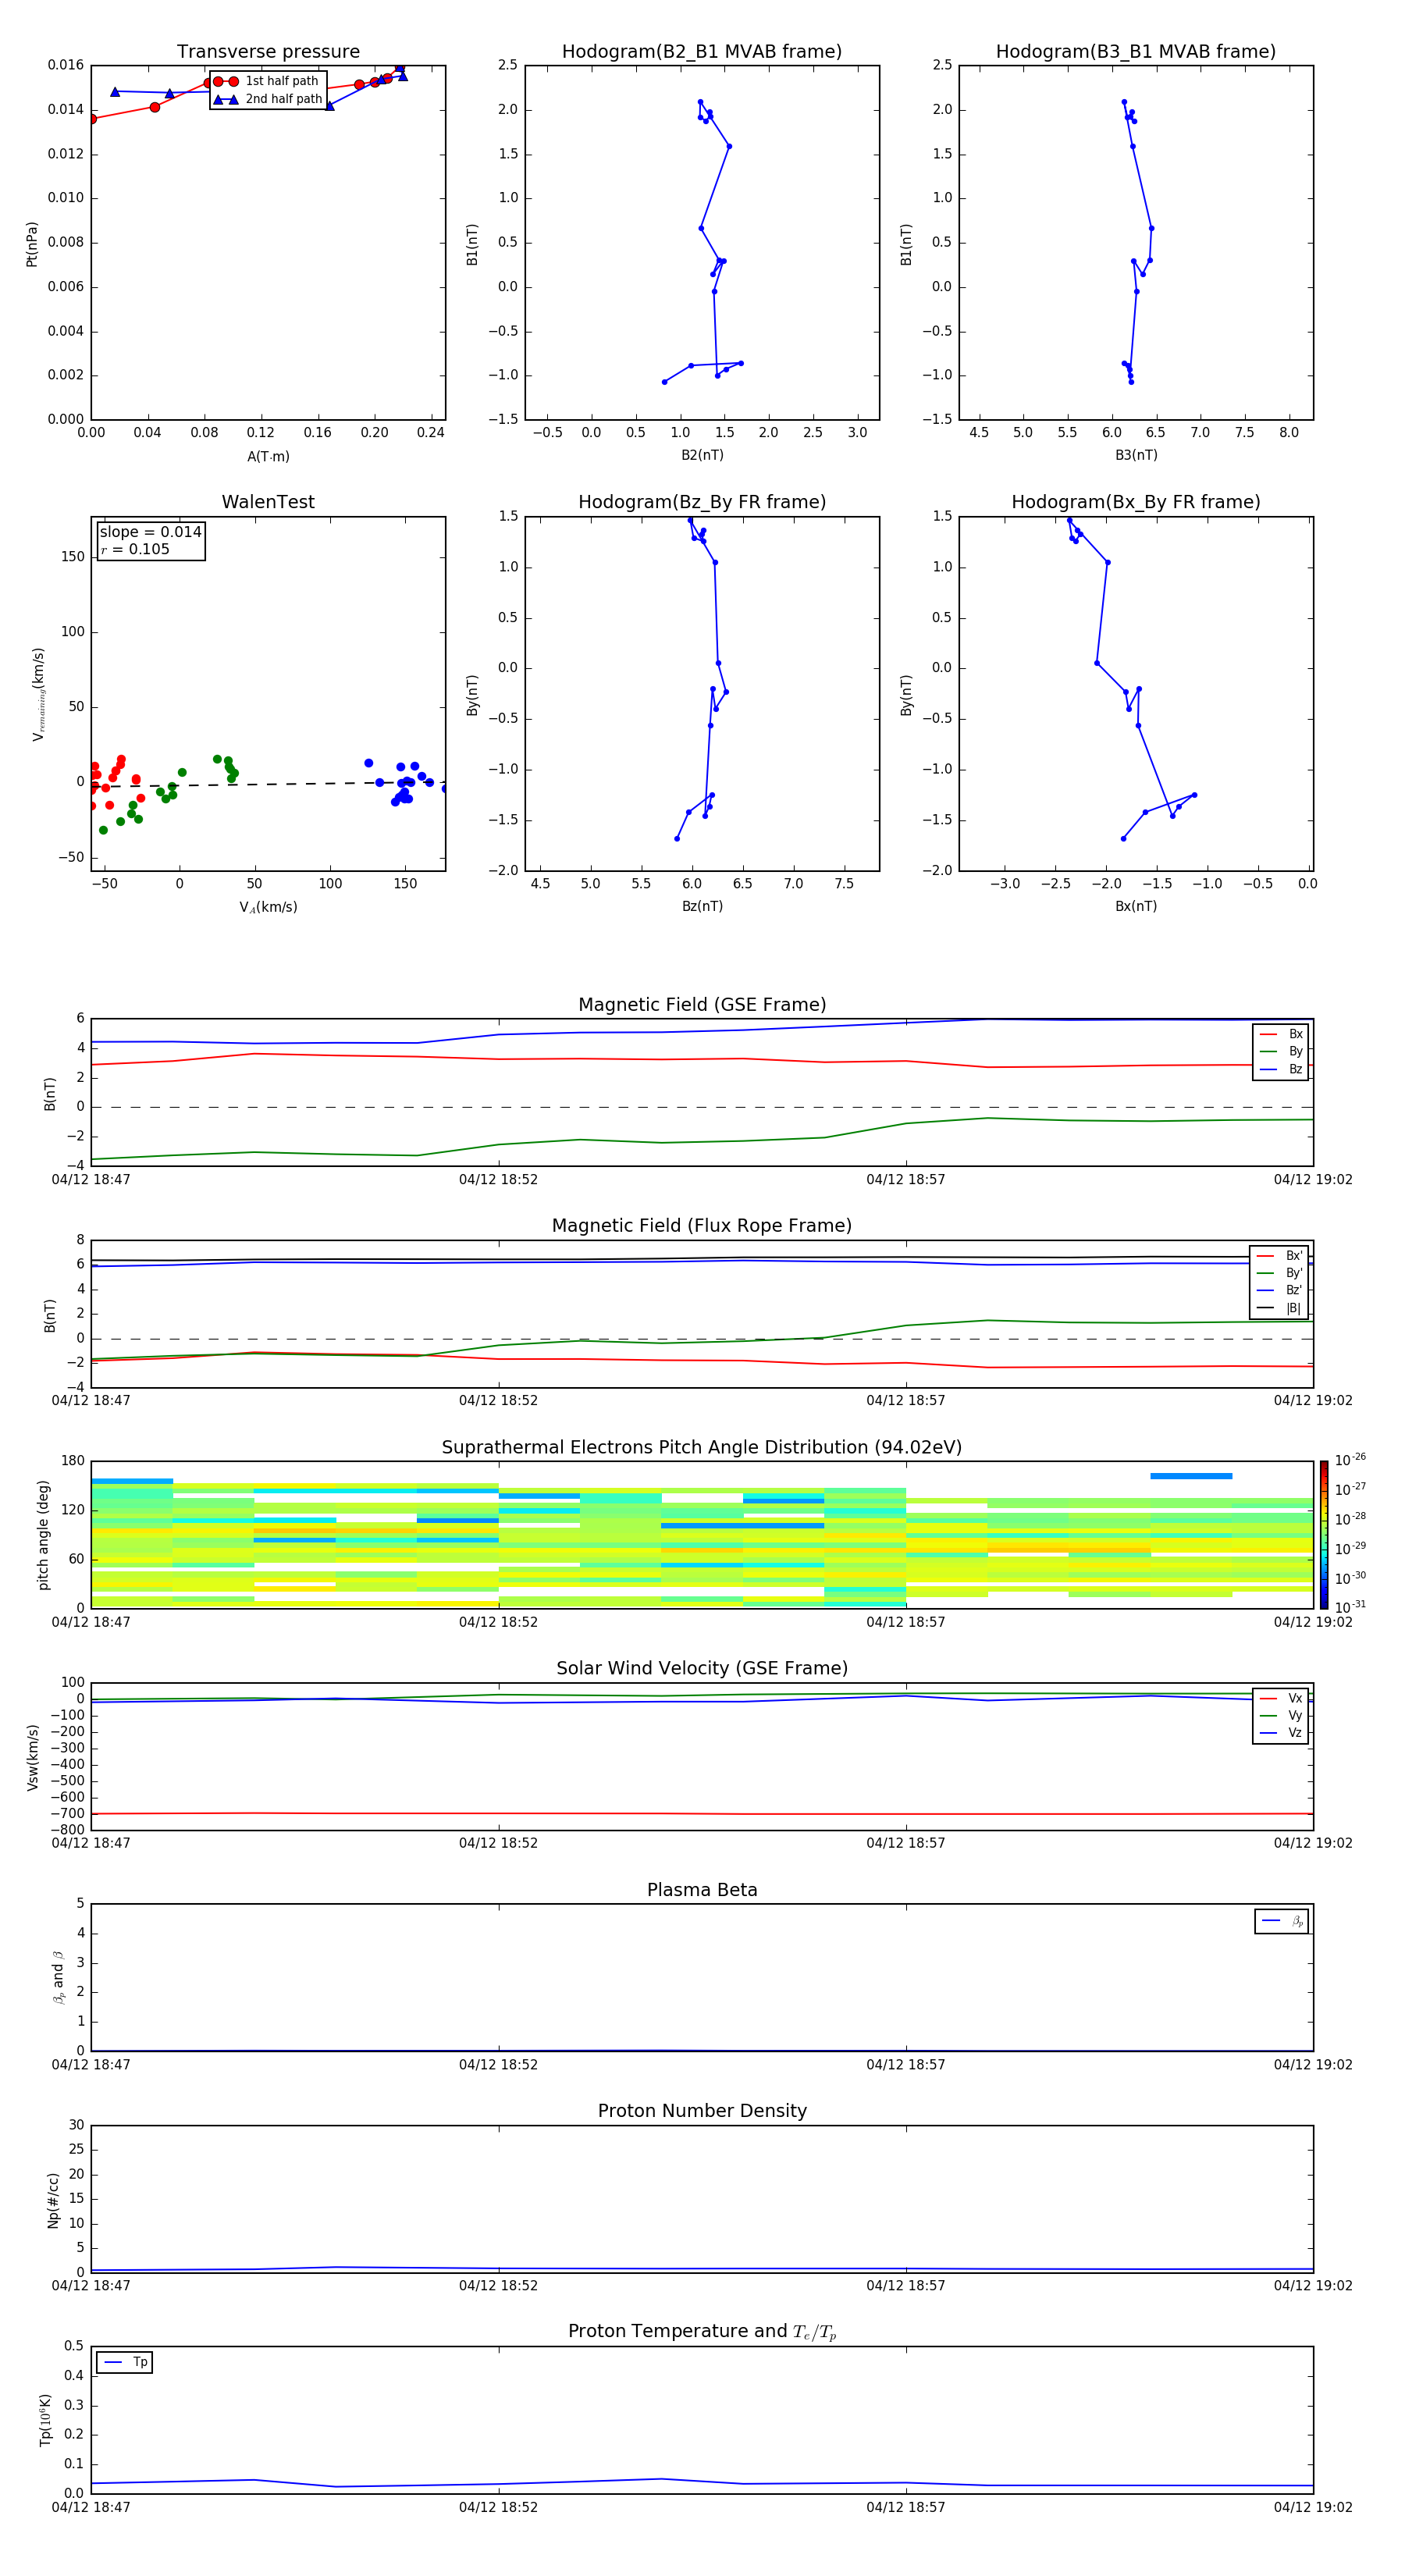This screenshot has height=2576, width=1405.
Task: Click the '2nd half path' legend entry
Action: [268, 99]
